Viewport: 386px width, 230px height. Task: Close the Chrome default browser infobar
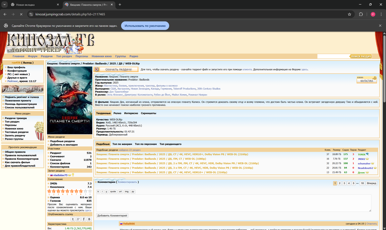(x=381, y=26)
